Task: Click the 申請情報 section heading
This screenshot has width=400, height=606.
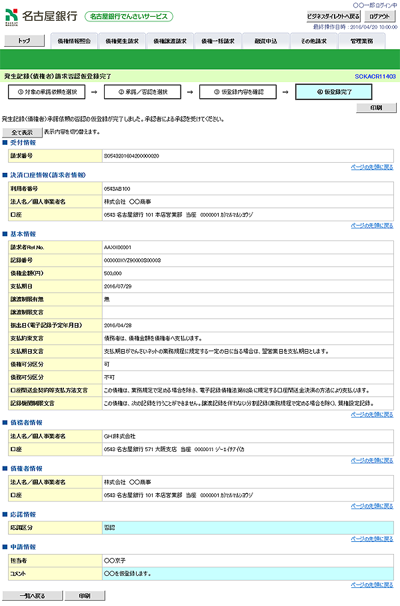Action: click(23, 547)
